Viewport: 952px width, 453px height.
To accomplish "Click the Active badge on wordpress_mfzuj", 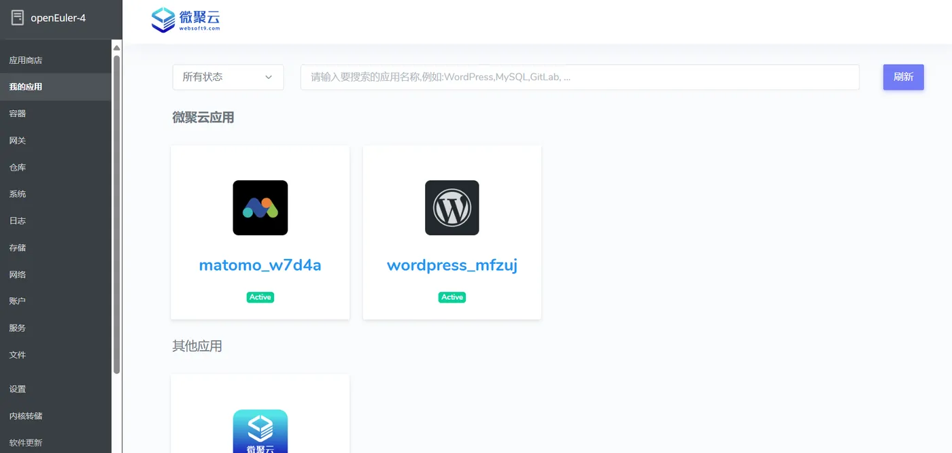I will 452,297.
